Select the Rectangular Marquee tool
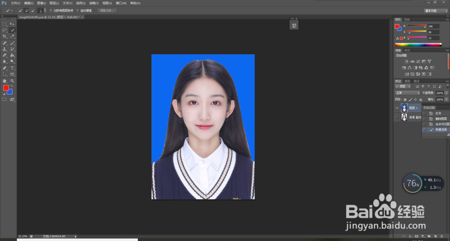 4,24
